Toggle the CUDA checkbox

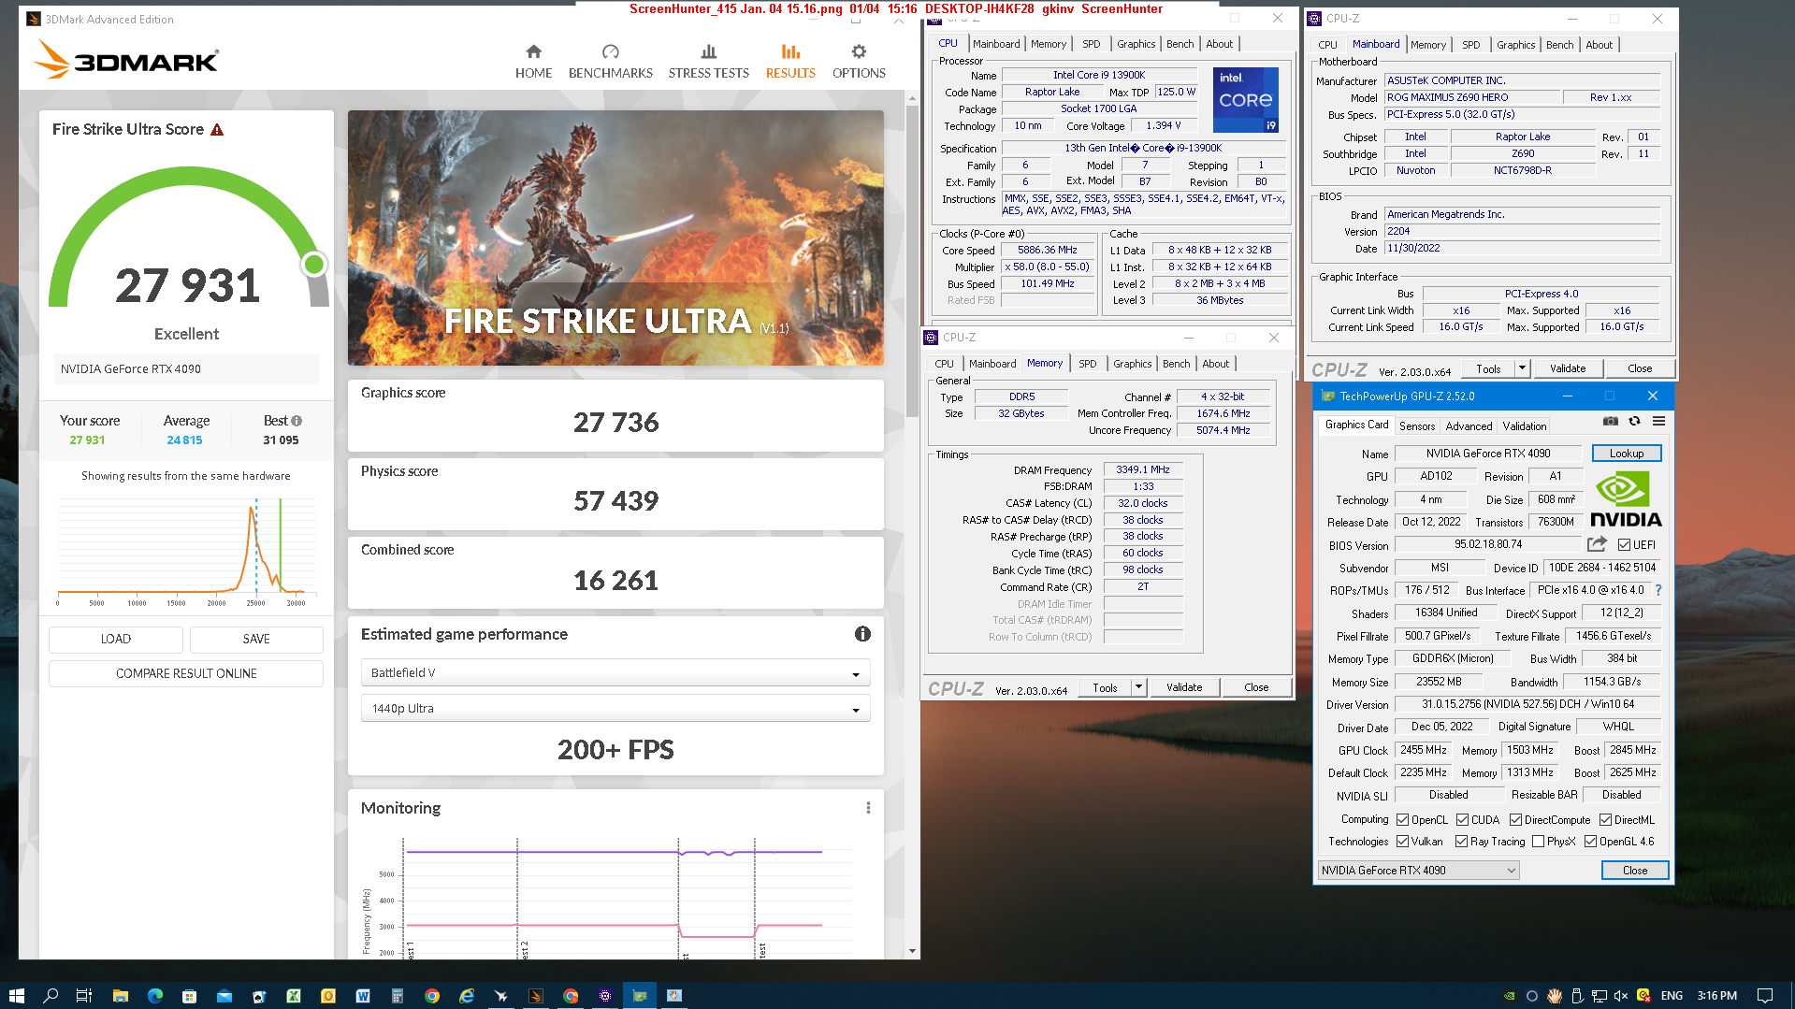click(x=1462, y=820)
